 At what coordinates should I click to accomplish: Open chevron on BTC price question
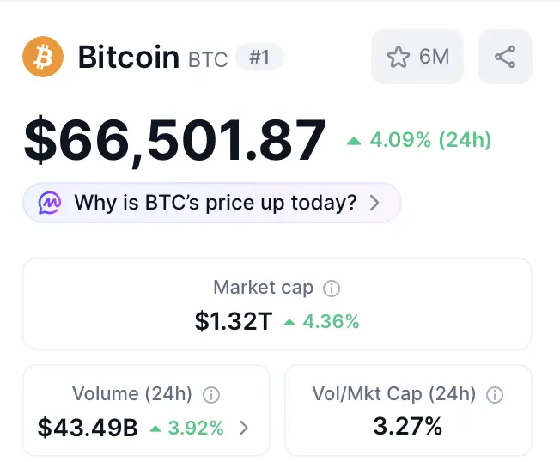coord(374,203)
